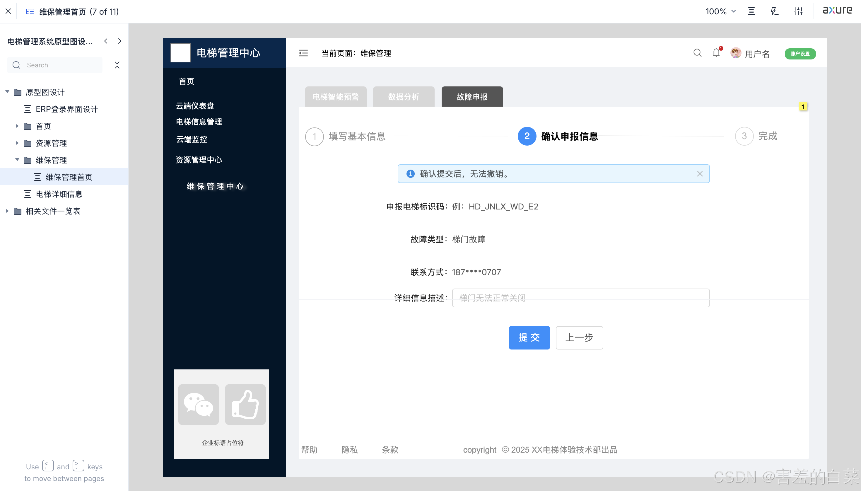The height and width of the screenshot is (491, 861).
Task: Switch to the 电梯智能预警 tab
Action: coord(335,97)
